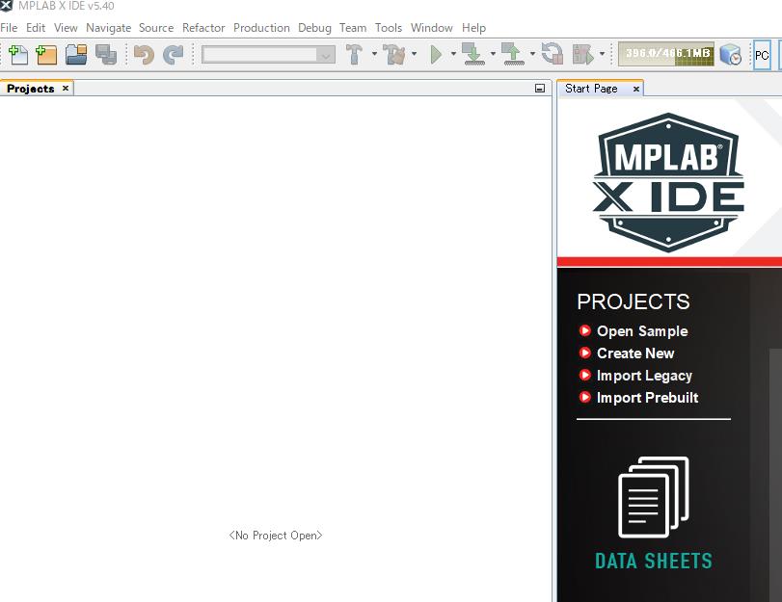Screen dimensions: 782x602
Task: Open the Debug menu
Action: (x=314, y=28)
